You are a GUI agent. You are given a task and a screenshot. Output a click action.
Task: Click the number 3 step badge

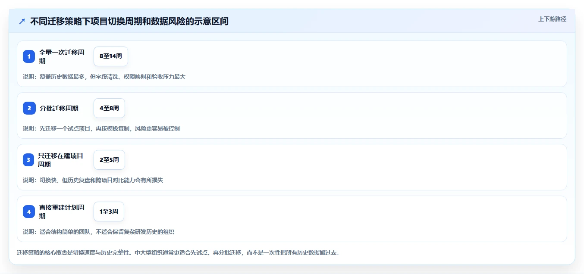pos(28,160)
